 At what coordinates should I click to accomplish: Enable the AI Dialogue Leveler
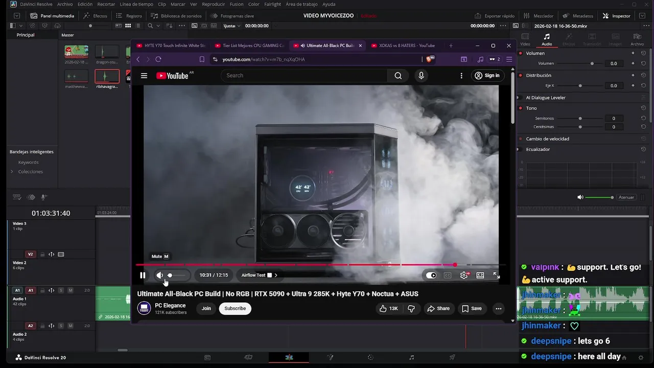[x=521, y=98]
